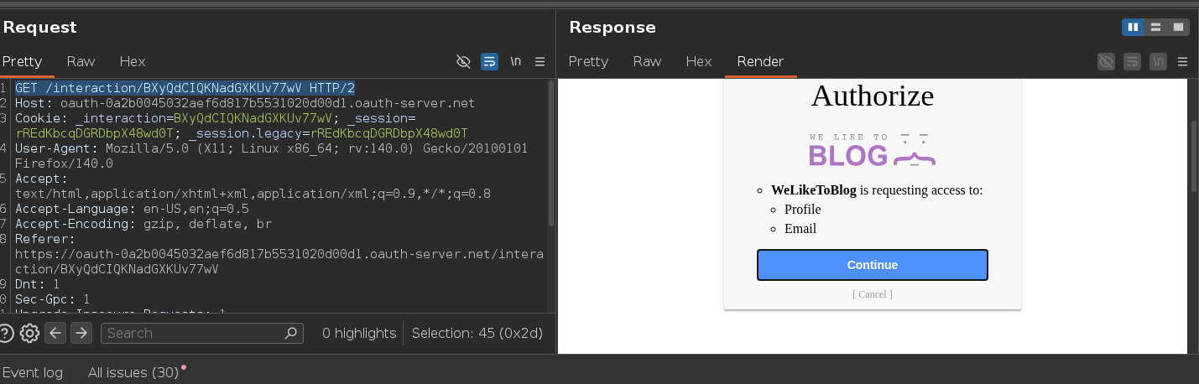Screen dimensions: 1199x384
Task: Switch Request view to Raw tab
Action: click(x=81, y=61)
